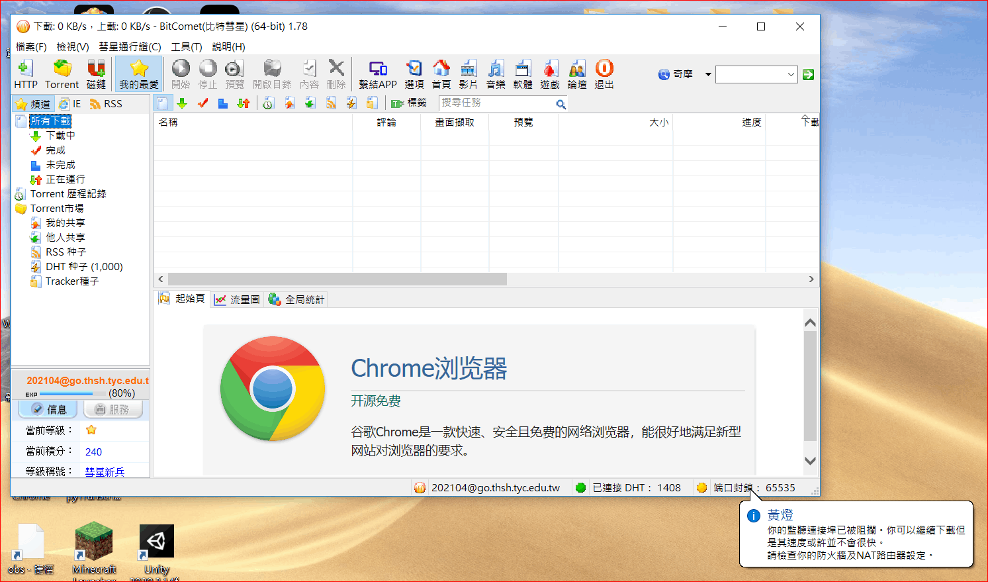Click the 240 points link

93,452
